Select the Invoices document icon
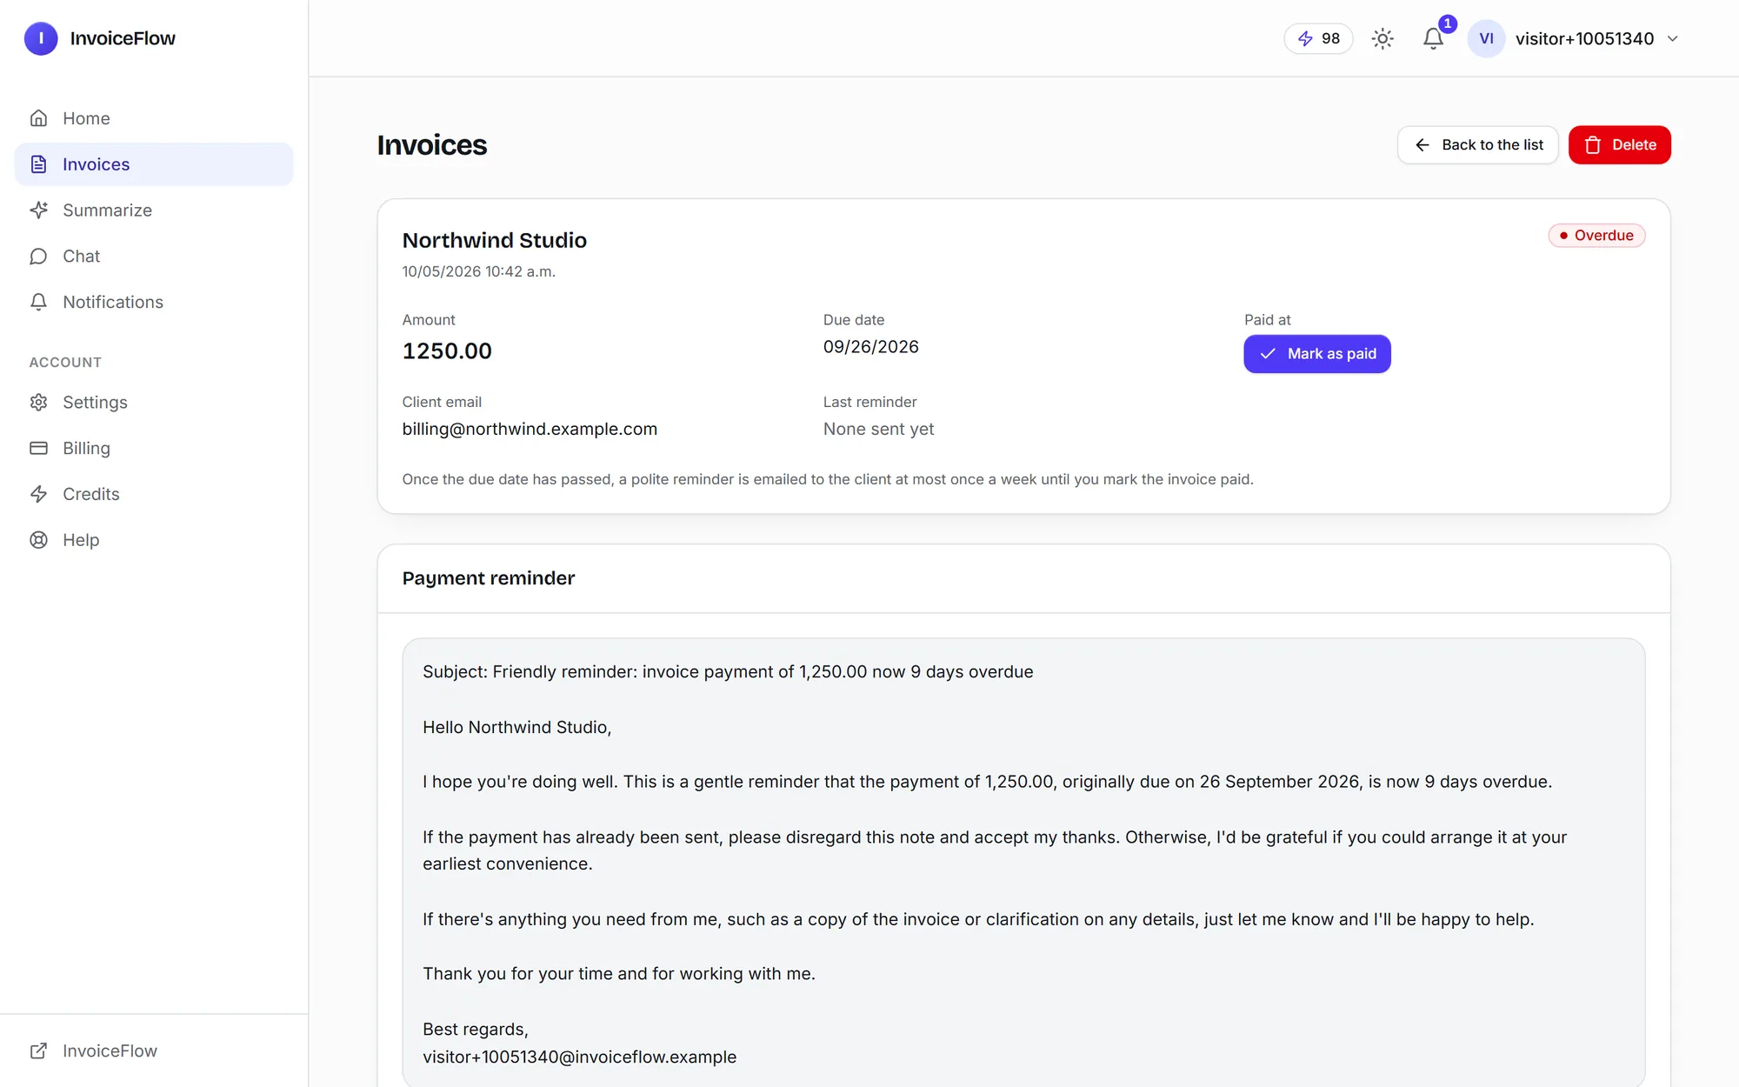The height and width of the screenshot is (1087, 1739). [x=38, y=164]
